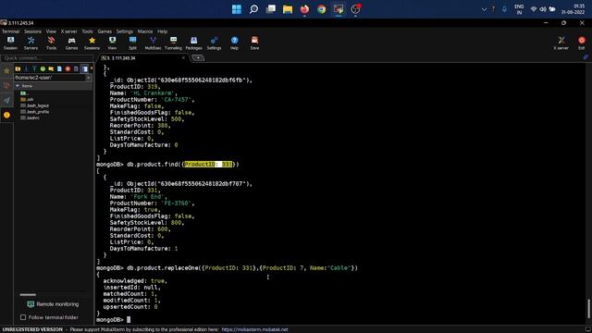
Task: Open the Tools toolbar icon
Action: (x=52, y=43)
